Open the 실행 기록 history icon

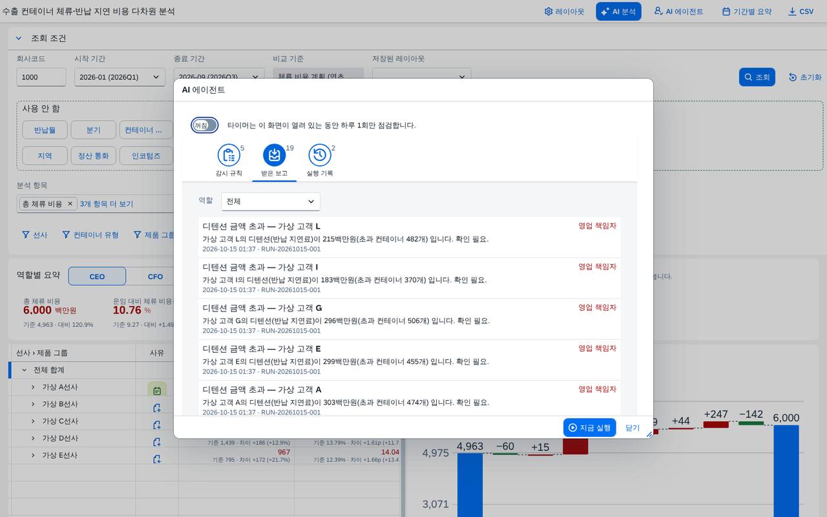point(320,155)
